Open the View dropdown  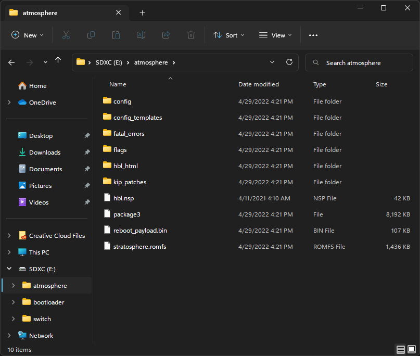pos(275,35)
